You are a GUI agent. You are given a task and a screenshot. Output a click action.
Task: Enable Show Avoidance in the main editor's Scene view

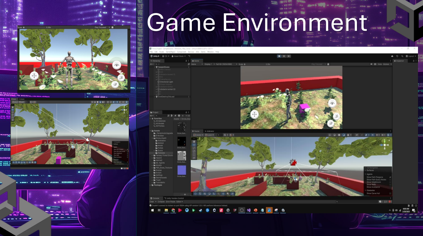(x=390, y=187)
